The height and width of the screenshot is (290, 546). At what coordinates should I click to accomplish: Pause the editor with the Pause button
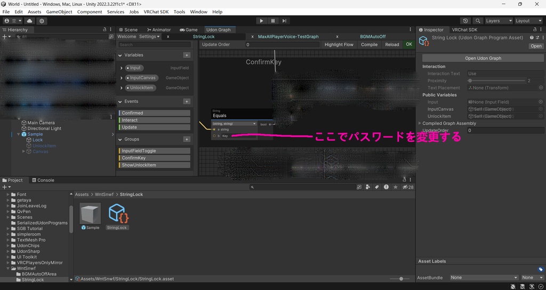[273, 21]
